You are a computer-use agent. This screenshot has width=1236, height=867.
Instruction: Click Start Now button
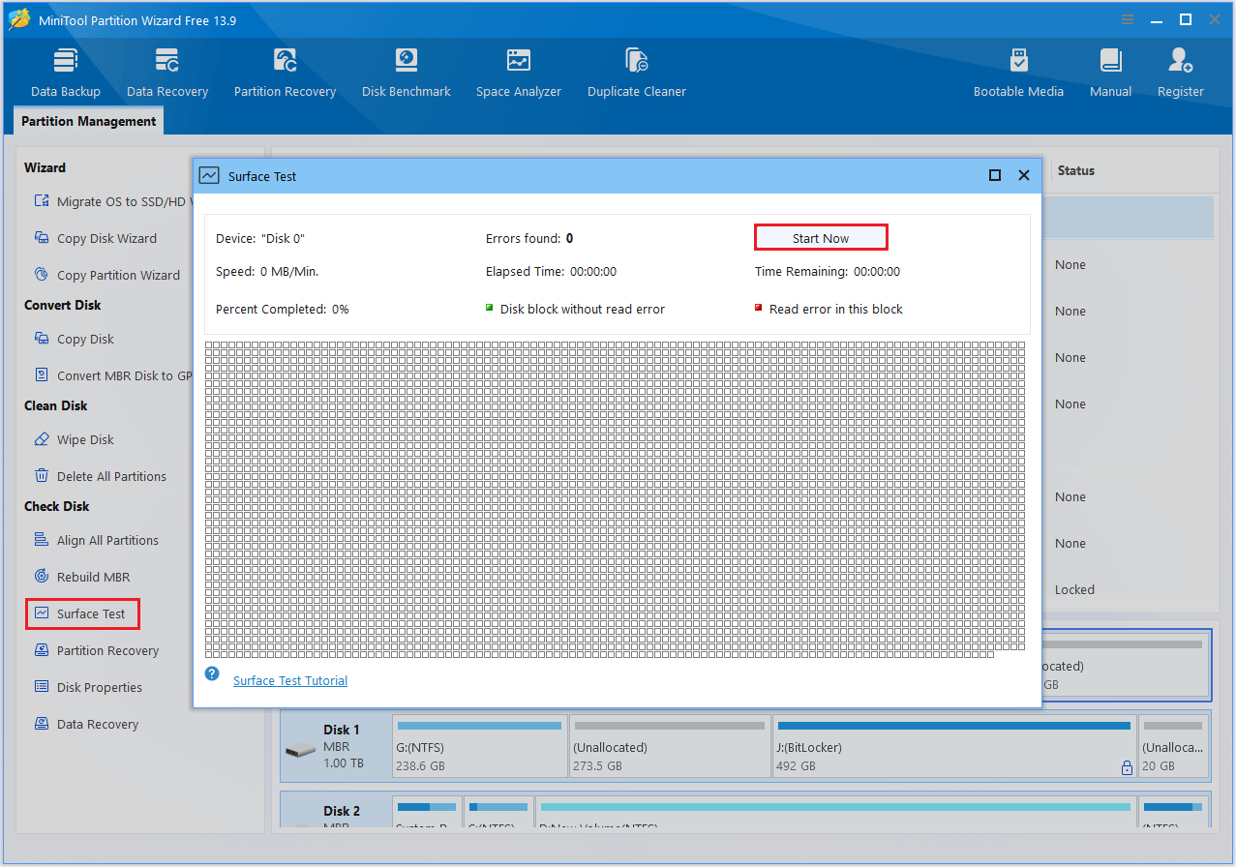(x=821, y=238)
